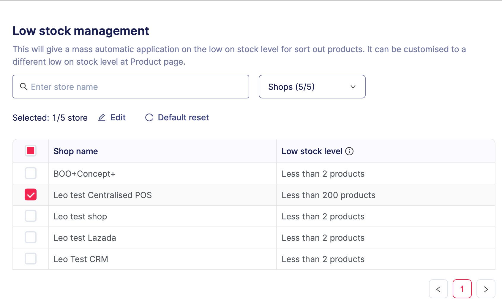Click the Edit text link
Viewport: 502px width, 303px height.
coord(118,118)
